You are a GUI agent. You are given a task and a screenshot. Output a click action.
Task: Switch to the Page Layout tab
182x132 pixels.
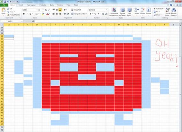[x=31, y=5]
